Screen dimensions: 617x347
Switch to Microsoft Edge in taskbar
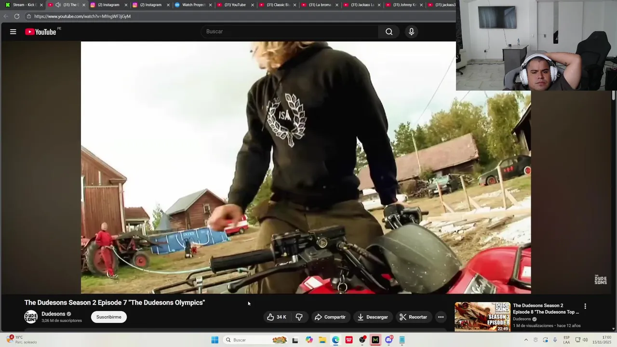click(x=335, y=340)
